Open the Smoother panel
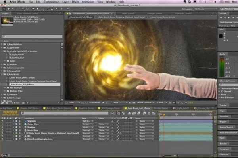238x158 pixels. [x=224, y=116]
